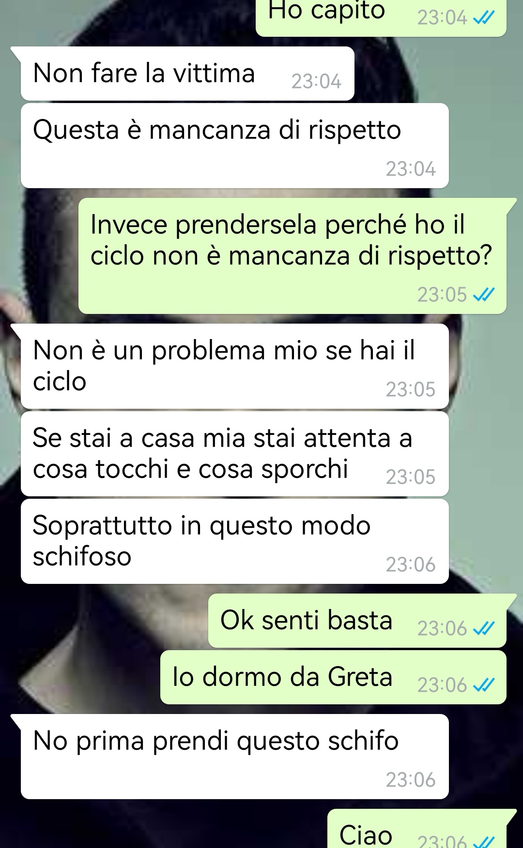This screenshot has height=848, width=523.
Task: Tap the 23:06 timestamp under 'prendi questo schifo'
Action: click(411, 780)
